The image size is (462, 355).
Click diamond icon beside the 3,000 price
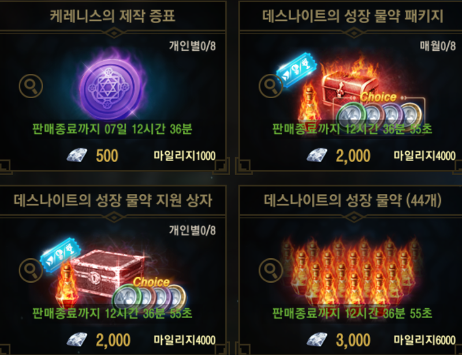tap(316, 339)
